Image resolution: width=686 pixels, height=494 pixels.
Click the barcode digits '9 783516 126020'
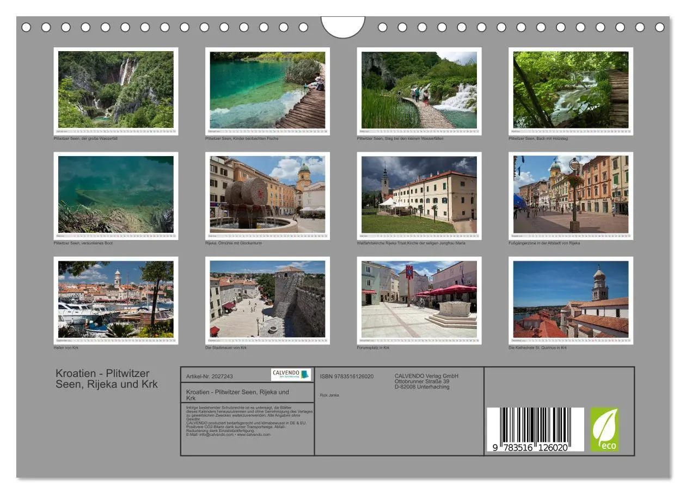[530, 447]
